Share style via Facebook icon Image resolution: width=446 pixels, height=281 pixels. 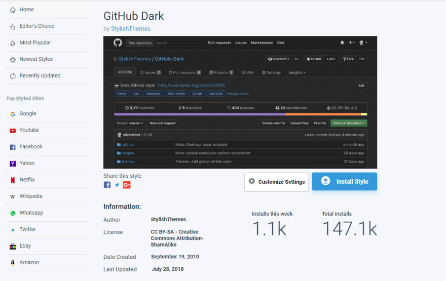[107, 185]
